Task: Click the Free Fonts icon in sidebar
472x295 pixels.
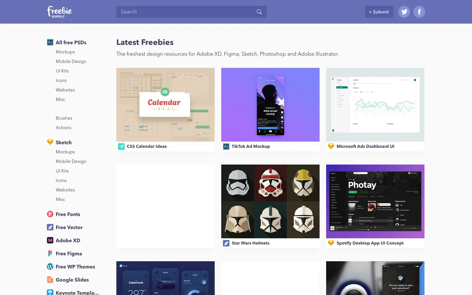Action: [50, 214]
